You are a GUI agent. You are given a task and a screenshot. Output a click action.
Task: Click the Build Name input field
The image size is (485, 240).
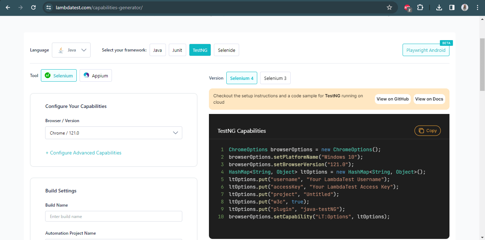click(x=113, y=217)
